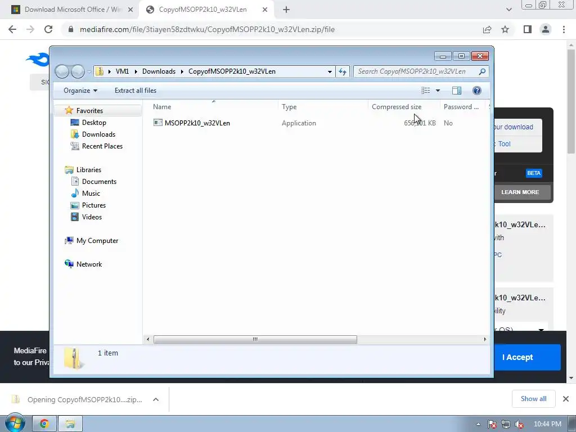Image resolution: width=576 pixels, height=432 pixels.
Task: Expand the download item options chevron
Action: pos(156,399)
